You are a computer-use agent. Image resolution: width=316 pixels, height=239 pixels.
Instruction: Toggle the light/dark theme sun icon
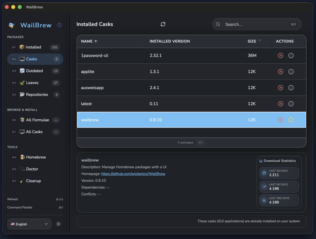pos(59,224)
